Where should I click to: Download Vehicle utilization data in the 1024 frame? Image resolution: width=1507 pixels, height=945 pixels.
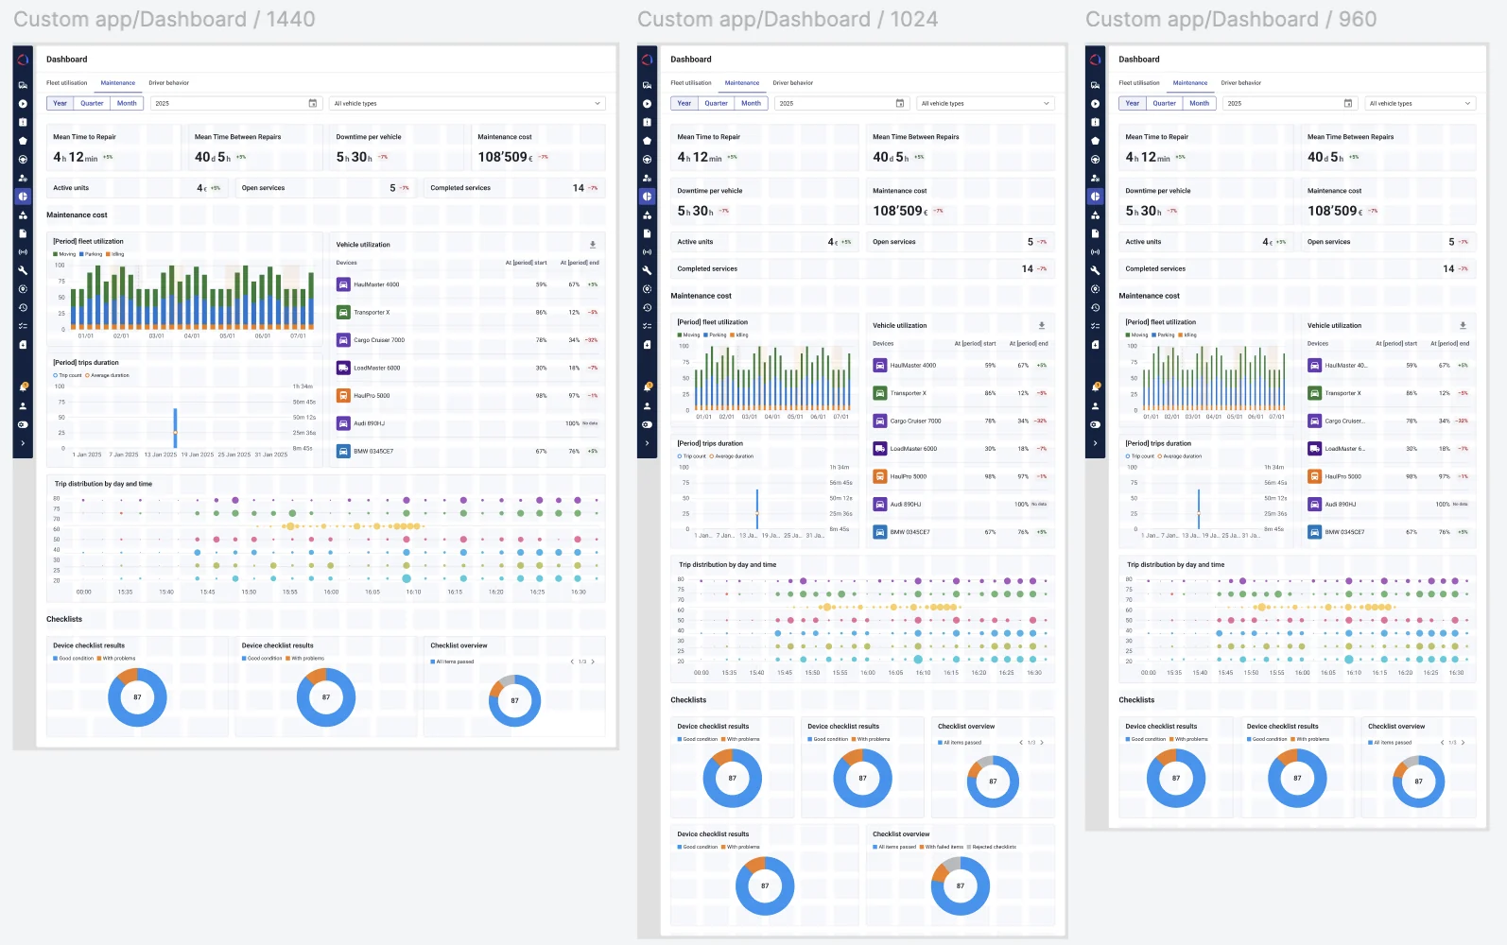pos(1041,326)
